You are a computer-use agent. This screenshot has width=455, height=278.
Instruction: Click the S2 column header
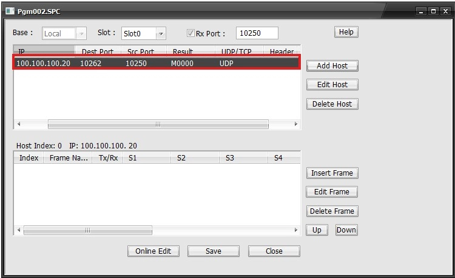pyautogui.click(x=195, y=158)
